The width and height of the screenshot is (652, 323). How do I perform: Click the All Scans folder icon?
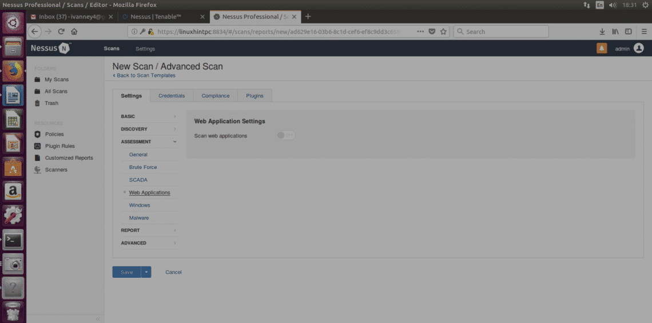click(37, 91)
